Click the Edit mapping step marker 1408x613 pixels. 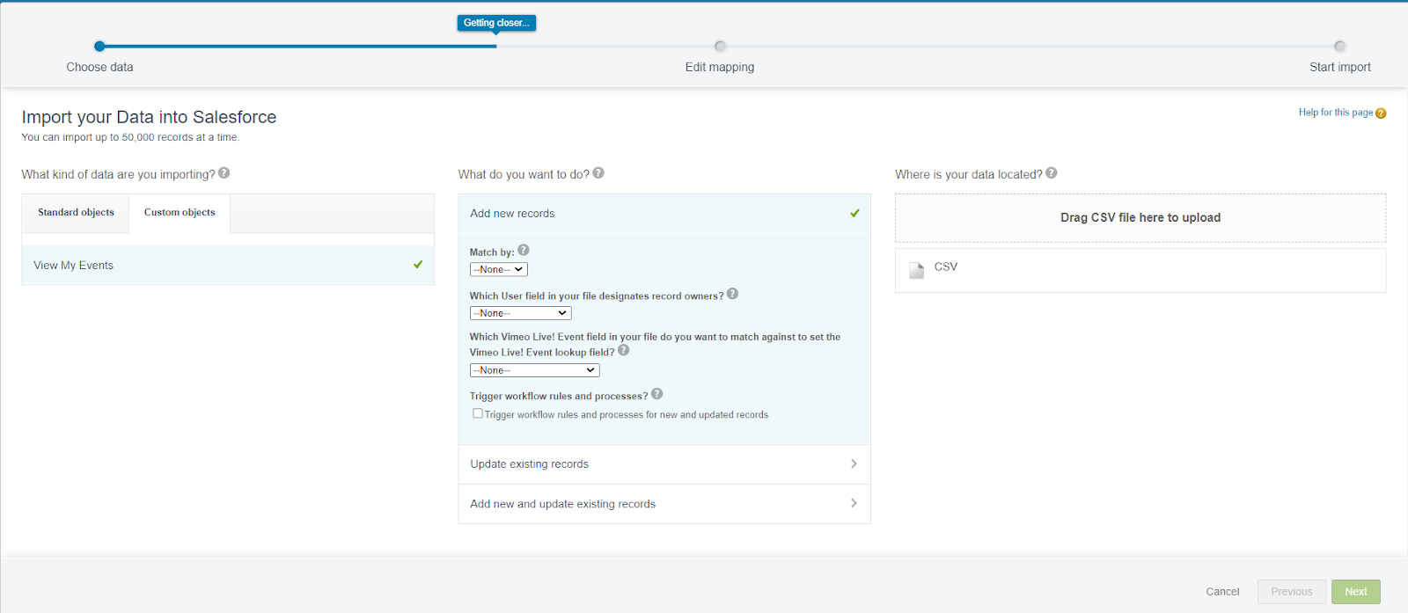pyautogui.click(x=720, y=47)
